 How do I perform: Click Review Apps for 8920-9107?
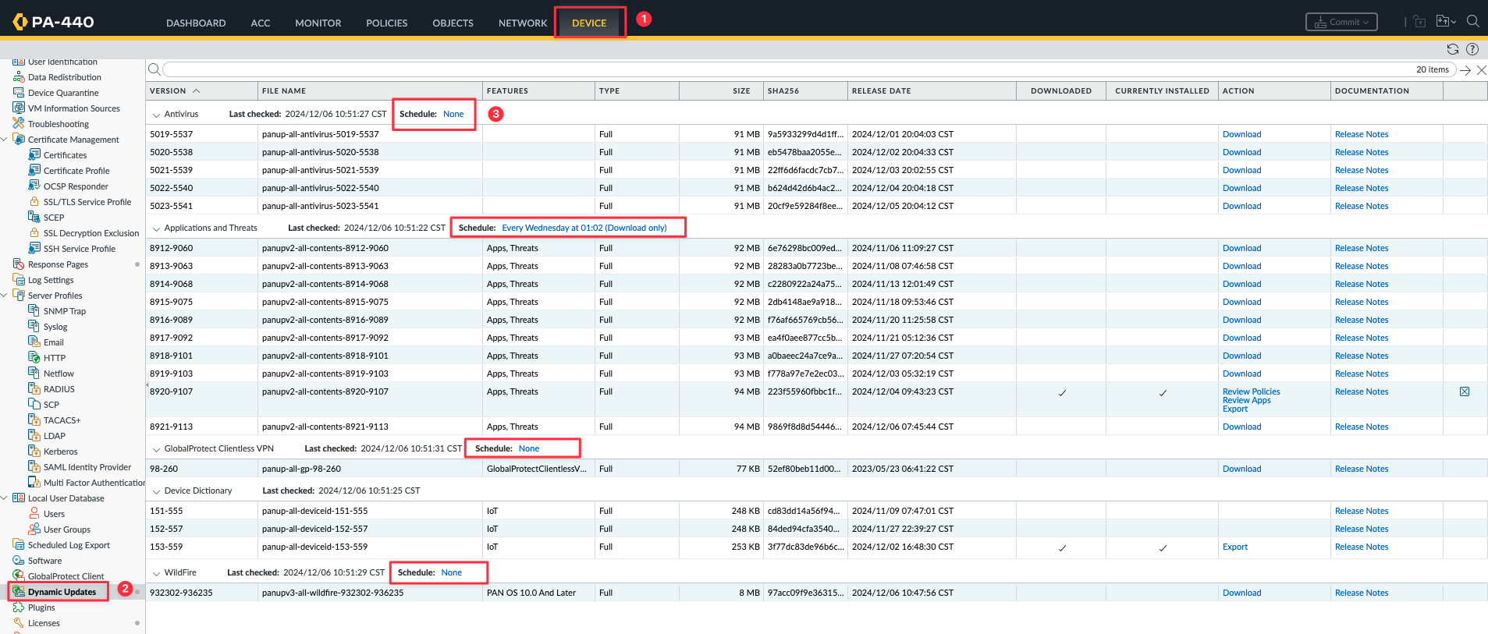click(x=1246, y=400)
